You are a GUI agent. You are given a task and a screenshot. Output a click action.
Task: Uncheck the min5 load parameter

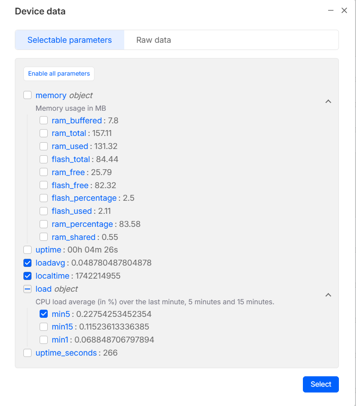44,314
